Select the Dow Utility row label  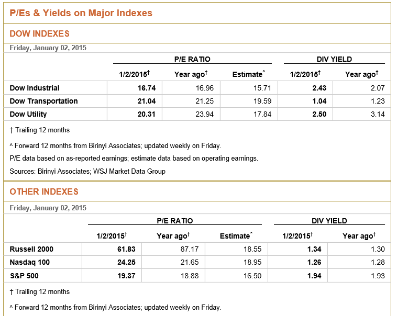[x=29, y=114]
